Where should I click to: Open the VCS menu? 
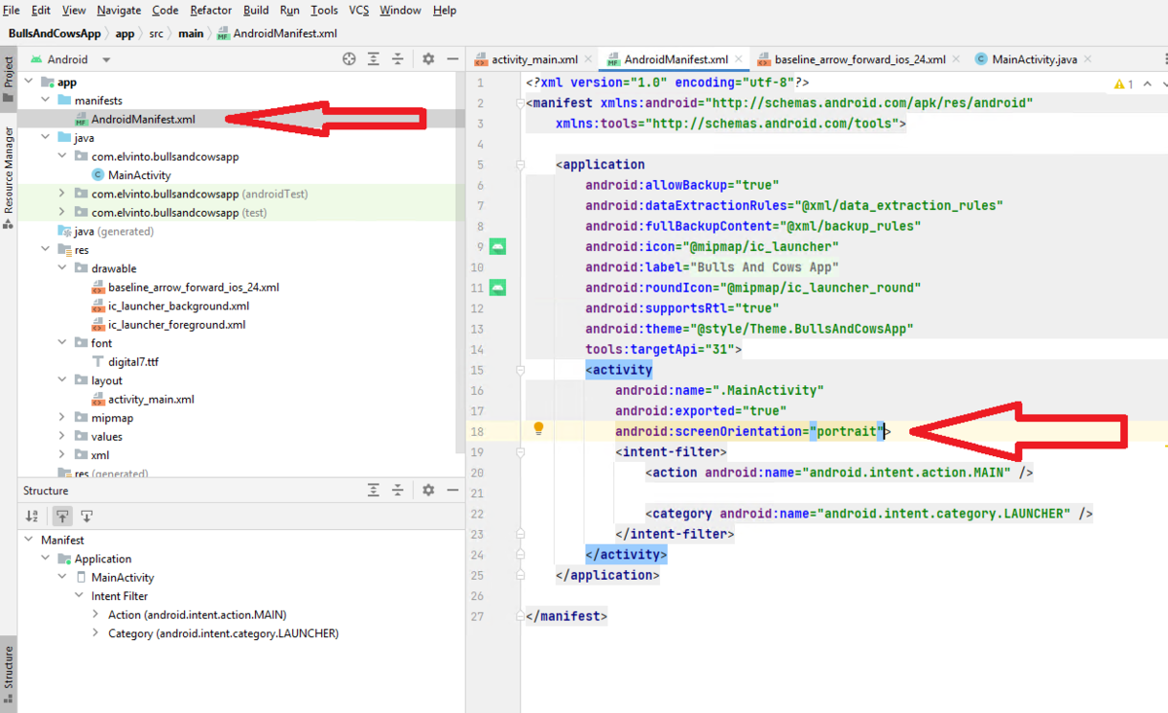pyautogui.click(x=359, y=10)
